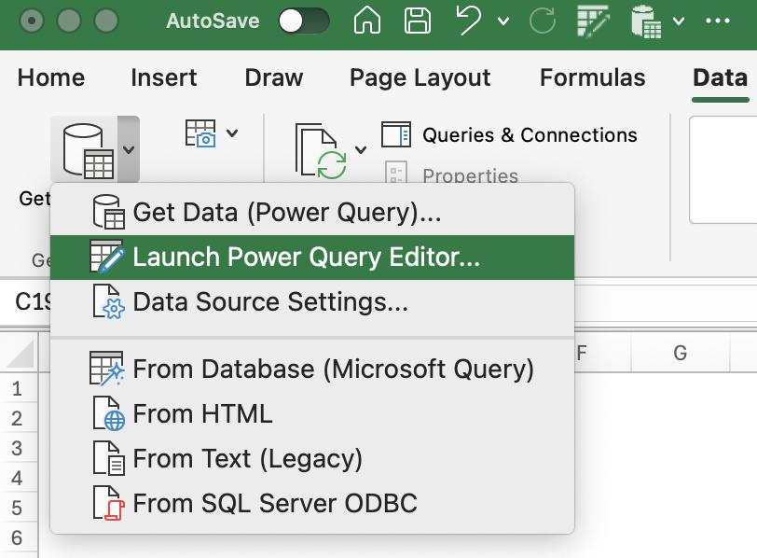
Task: Click the paste table icon in title bar
Action: point(645,21)
